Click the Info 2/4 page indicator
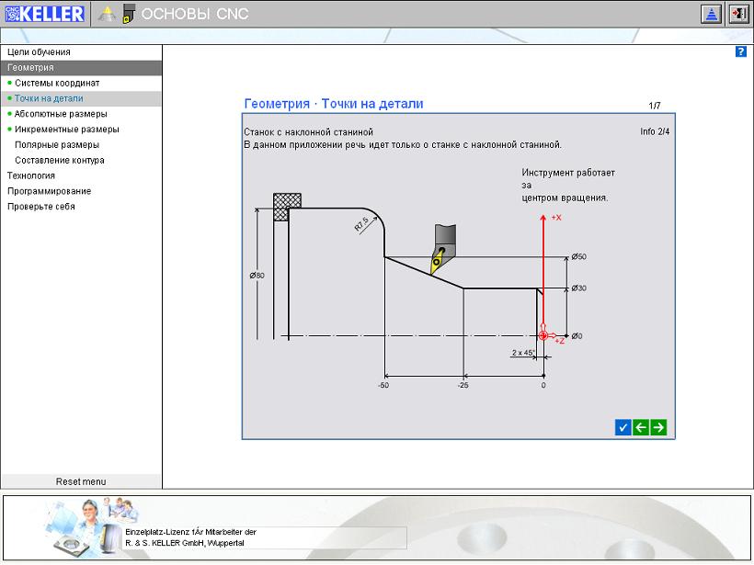The height and width of the screenshot is (565, 754). tap(655, 131)
